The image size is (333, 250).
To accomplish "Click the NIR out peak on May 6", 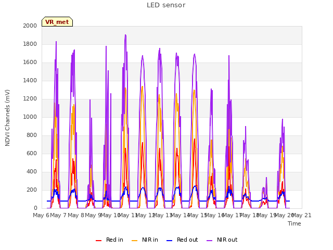I will 56,42.
